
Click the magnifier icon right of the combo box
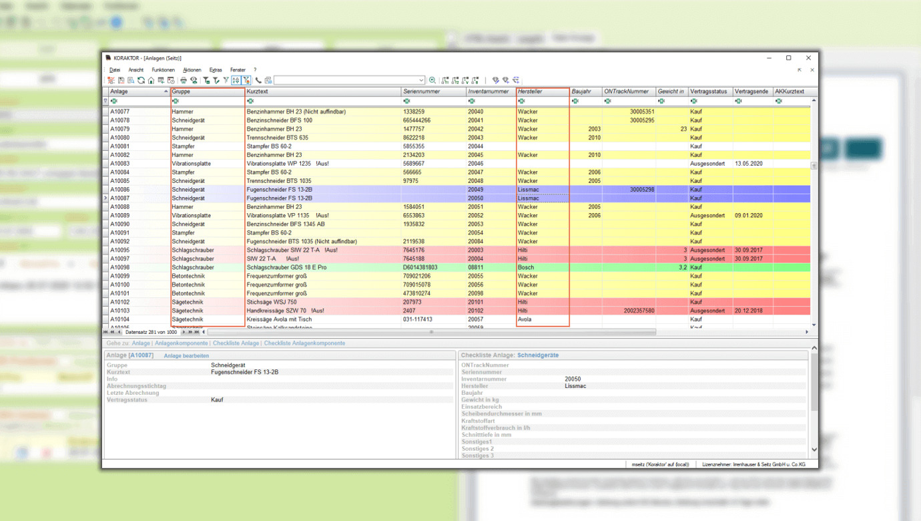click(432, 80)
